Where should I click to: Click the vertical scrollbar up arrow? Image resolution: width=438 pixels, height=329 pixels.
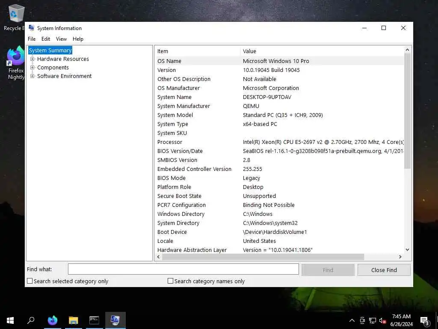(407, 50)
